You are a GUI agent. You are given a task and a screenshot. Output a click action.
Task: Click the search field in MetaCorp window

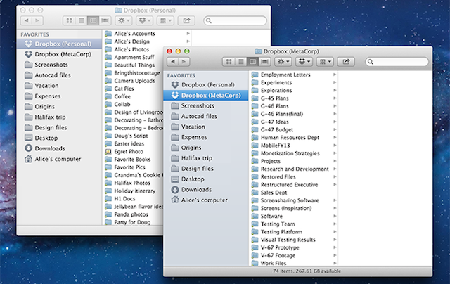(x=397, y=62)
